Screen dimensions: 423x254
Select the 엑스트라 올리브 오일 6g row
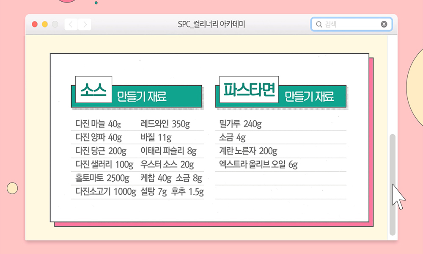pyautogui.click(x=258, y=165)
